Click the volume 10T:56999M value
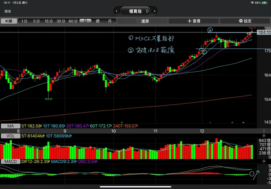 pyautogui.click(x=59, y=136)
